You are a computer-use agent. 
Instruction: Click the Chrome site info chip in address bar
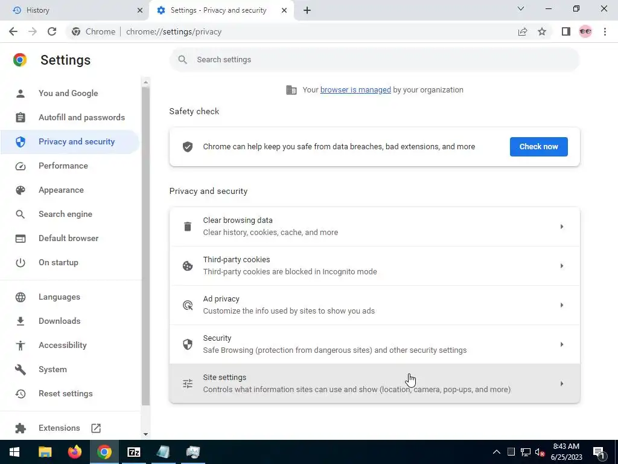pyautogui.click(x=94, y=31)
